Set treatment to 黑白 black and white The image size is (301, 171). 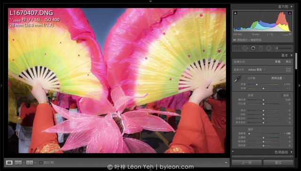click(288, 62)
